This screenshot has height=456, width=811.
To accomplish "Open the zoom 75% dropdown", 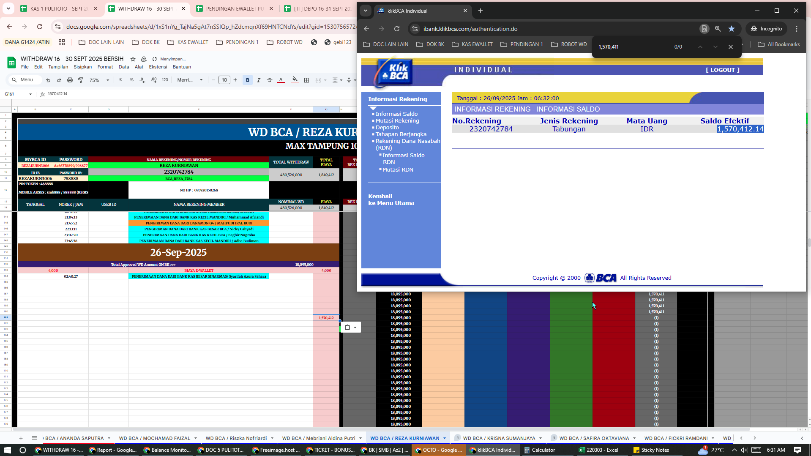I will 99,80.
